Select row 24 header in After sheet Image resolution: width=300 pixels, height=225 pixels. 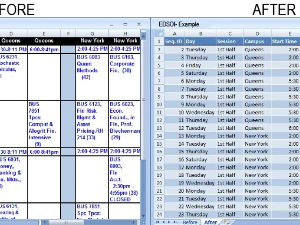click(159, 214)
